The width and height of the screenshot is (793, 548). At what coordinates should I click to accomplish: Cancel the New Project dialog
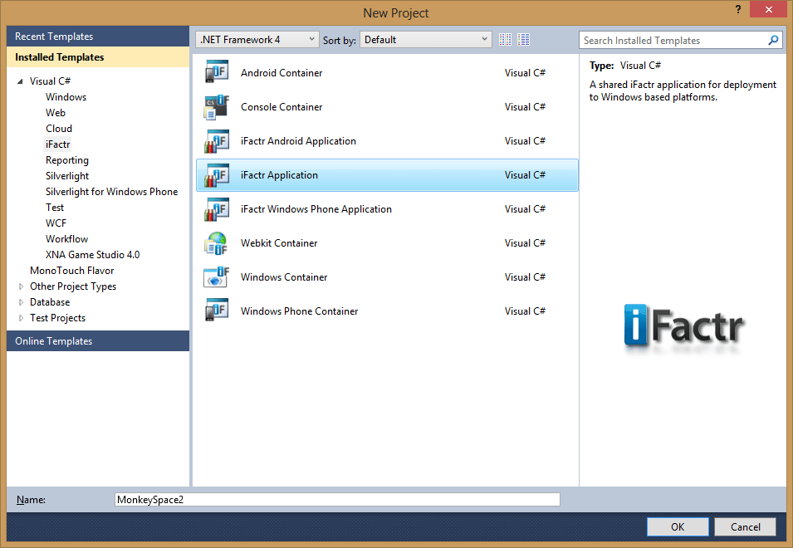745,526
